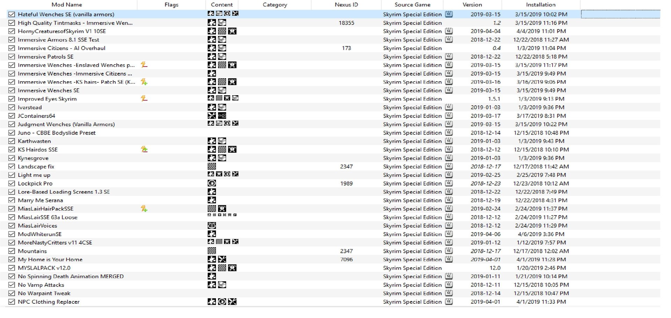This screenshot has width=671, height=318.
Task: Disable the No Warpaint Tweak checkbox
Action: coord(12,293)
